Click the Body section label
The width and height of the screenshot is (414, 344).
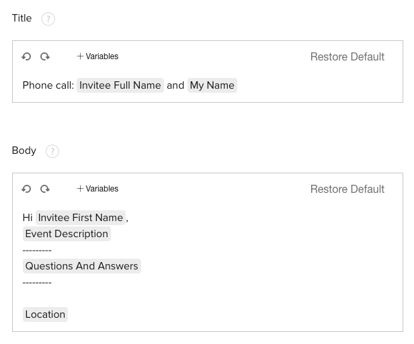pyautogui.click(x=24, y=150)
